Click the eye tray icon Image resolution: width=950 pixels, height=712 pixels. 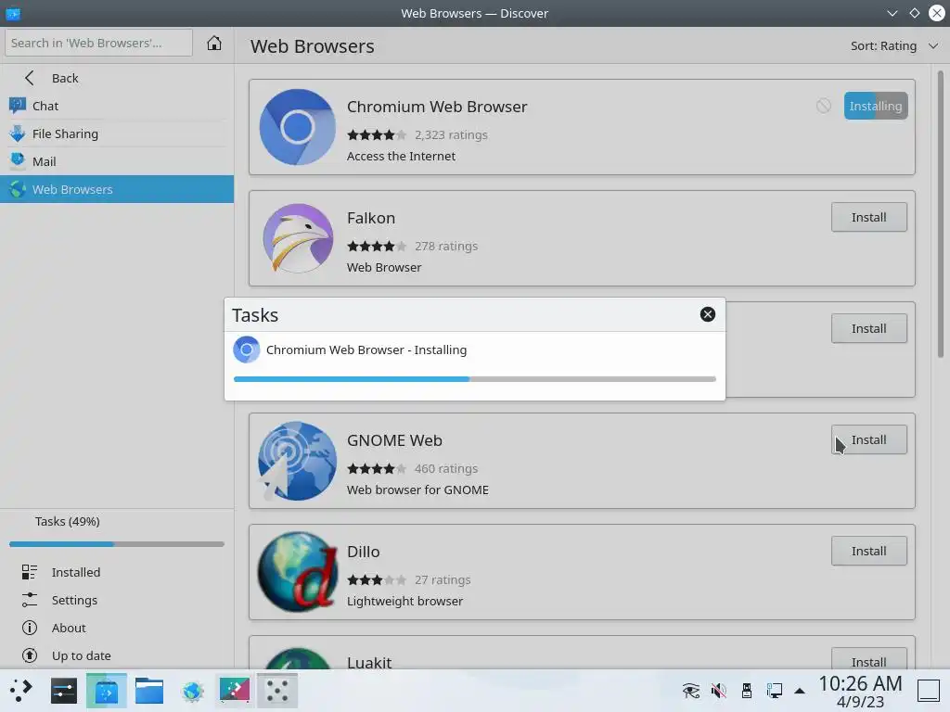pyautogui.click(x=690, y=690)
